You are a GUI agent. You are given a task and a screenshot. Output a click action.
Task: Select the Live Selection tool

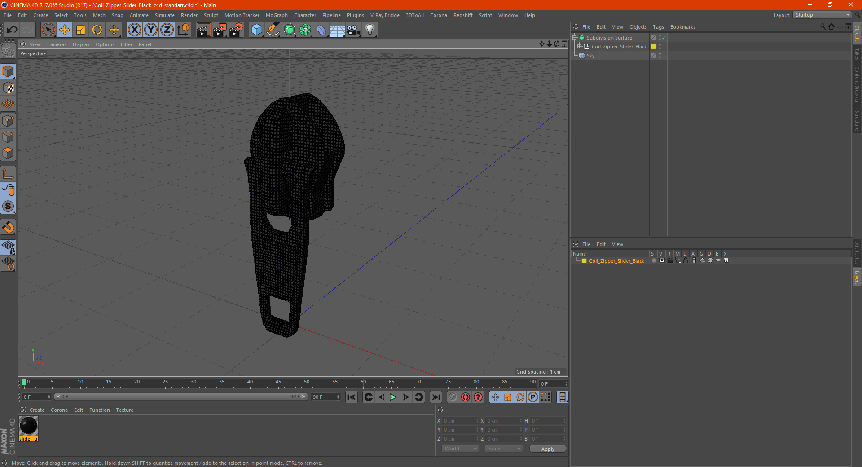coord(48,30)
